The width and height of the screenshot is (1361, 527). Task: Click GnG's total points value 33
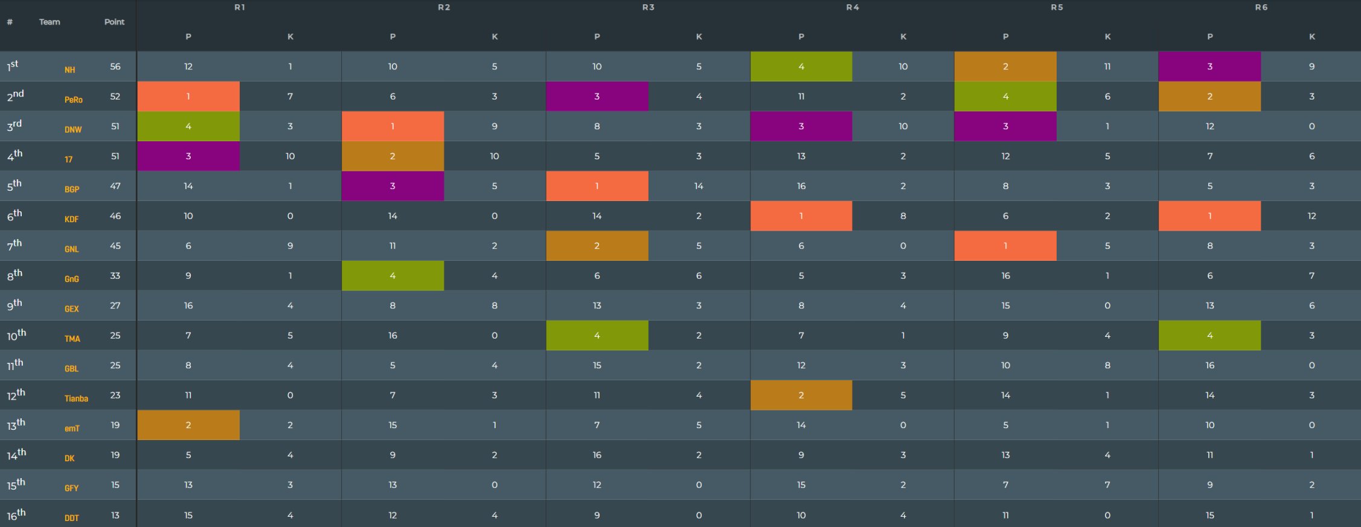[x=115, y=276]
